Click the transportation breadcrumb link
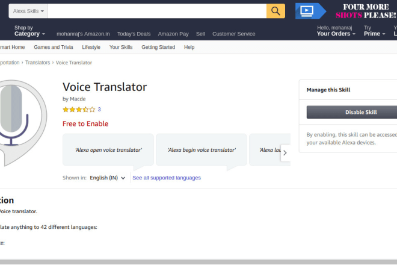397x265 pixels. click(x=10, y=63)
